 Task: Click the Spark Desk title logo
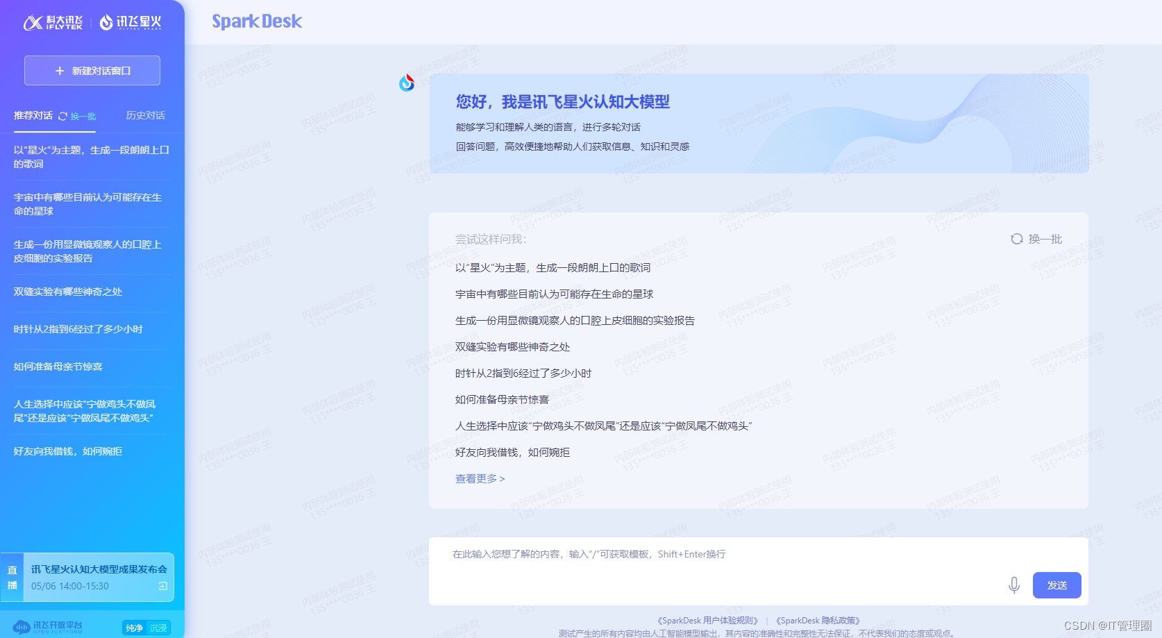coord(257,22)
